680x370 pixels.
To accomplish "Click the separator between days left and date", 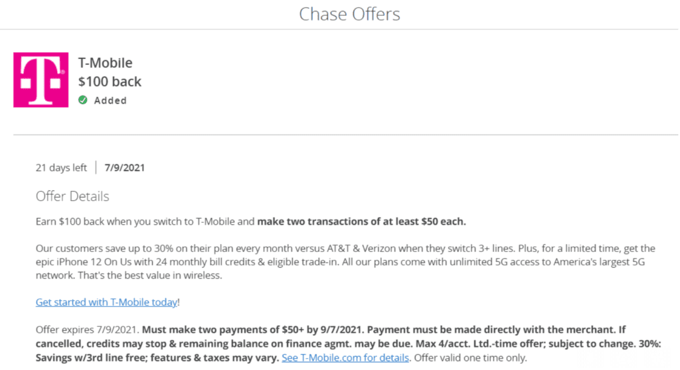I will 96,168.
